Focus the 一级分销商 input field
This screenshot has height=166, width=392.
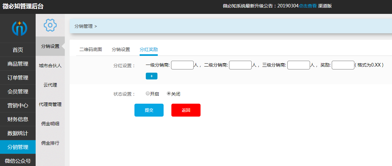182,65
